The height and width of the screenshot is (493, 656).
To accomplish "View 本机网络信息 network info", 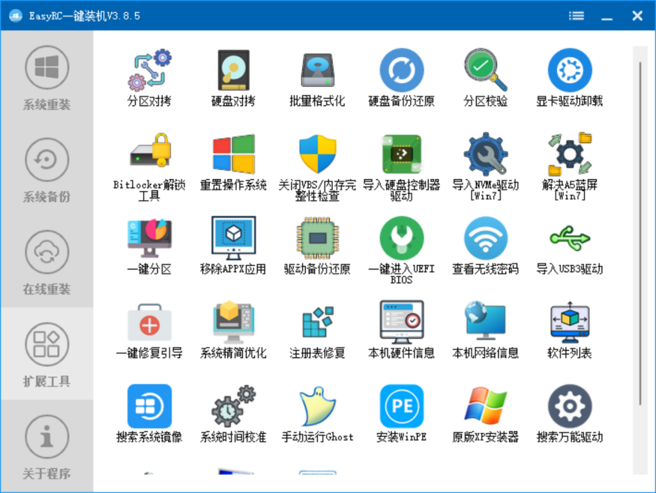I will [486, 330].
